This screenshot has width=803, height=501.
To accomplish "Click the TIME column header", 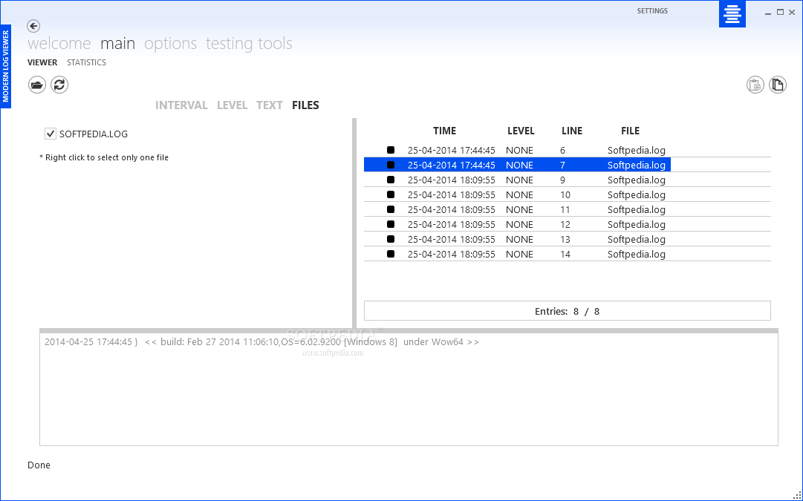I will (444, 131).
